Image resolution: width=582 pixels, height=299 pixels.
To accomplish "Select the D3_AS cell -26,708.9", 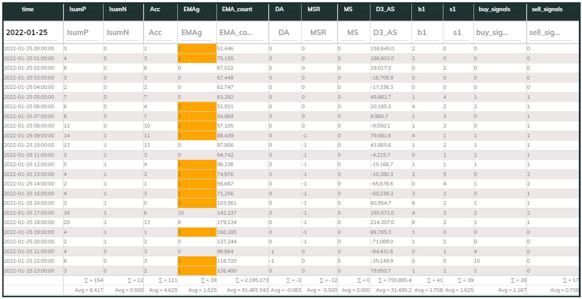I will coord(391,78).
